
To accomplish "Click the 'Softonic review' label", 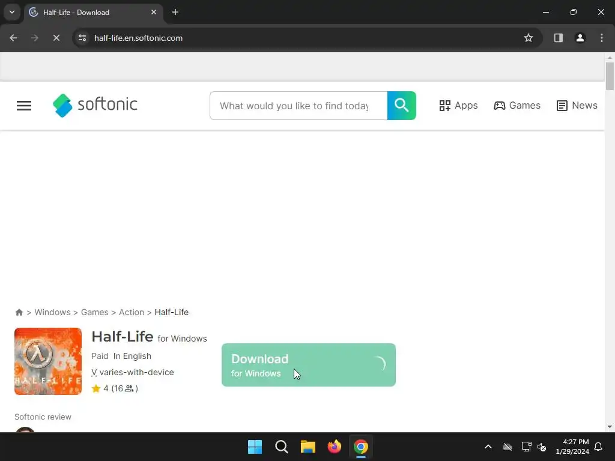I will [43, 417].
